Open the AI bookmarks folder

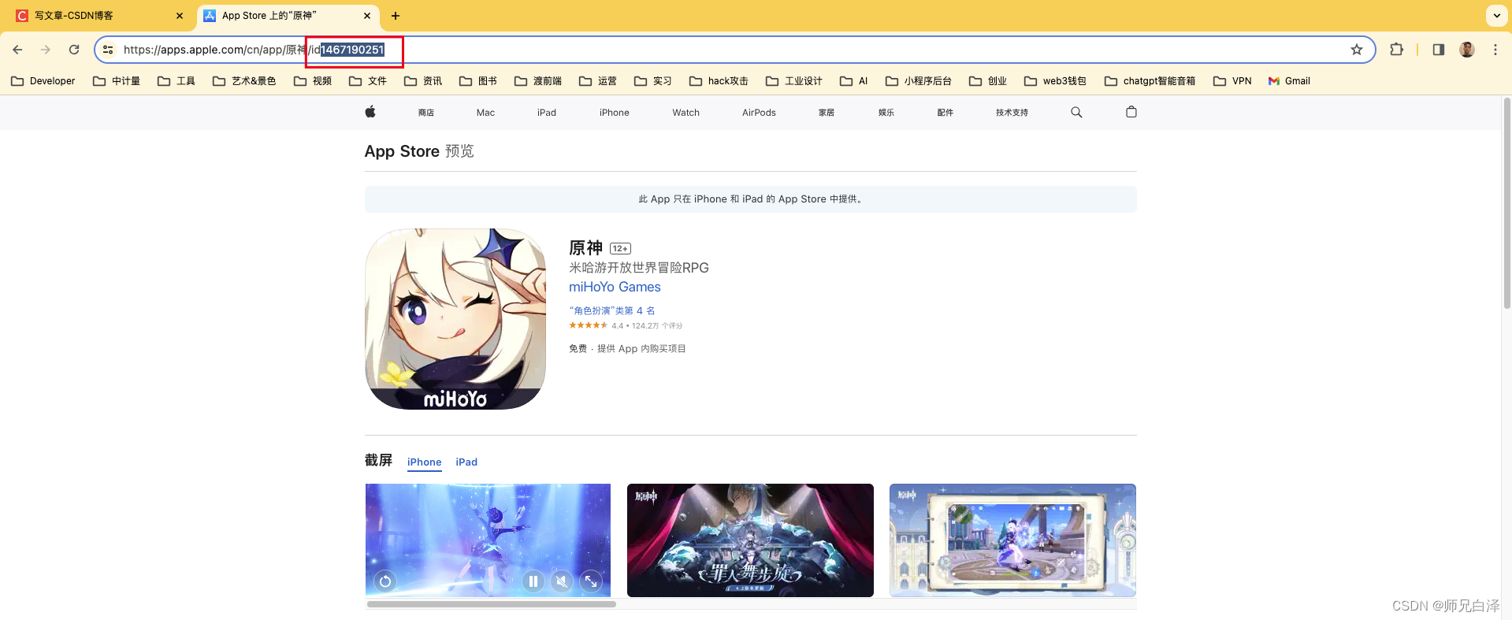tap(854, 81)
